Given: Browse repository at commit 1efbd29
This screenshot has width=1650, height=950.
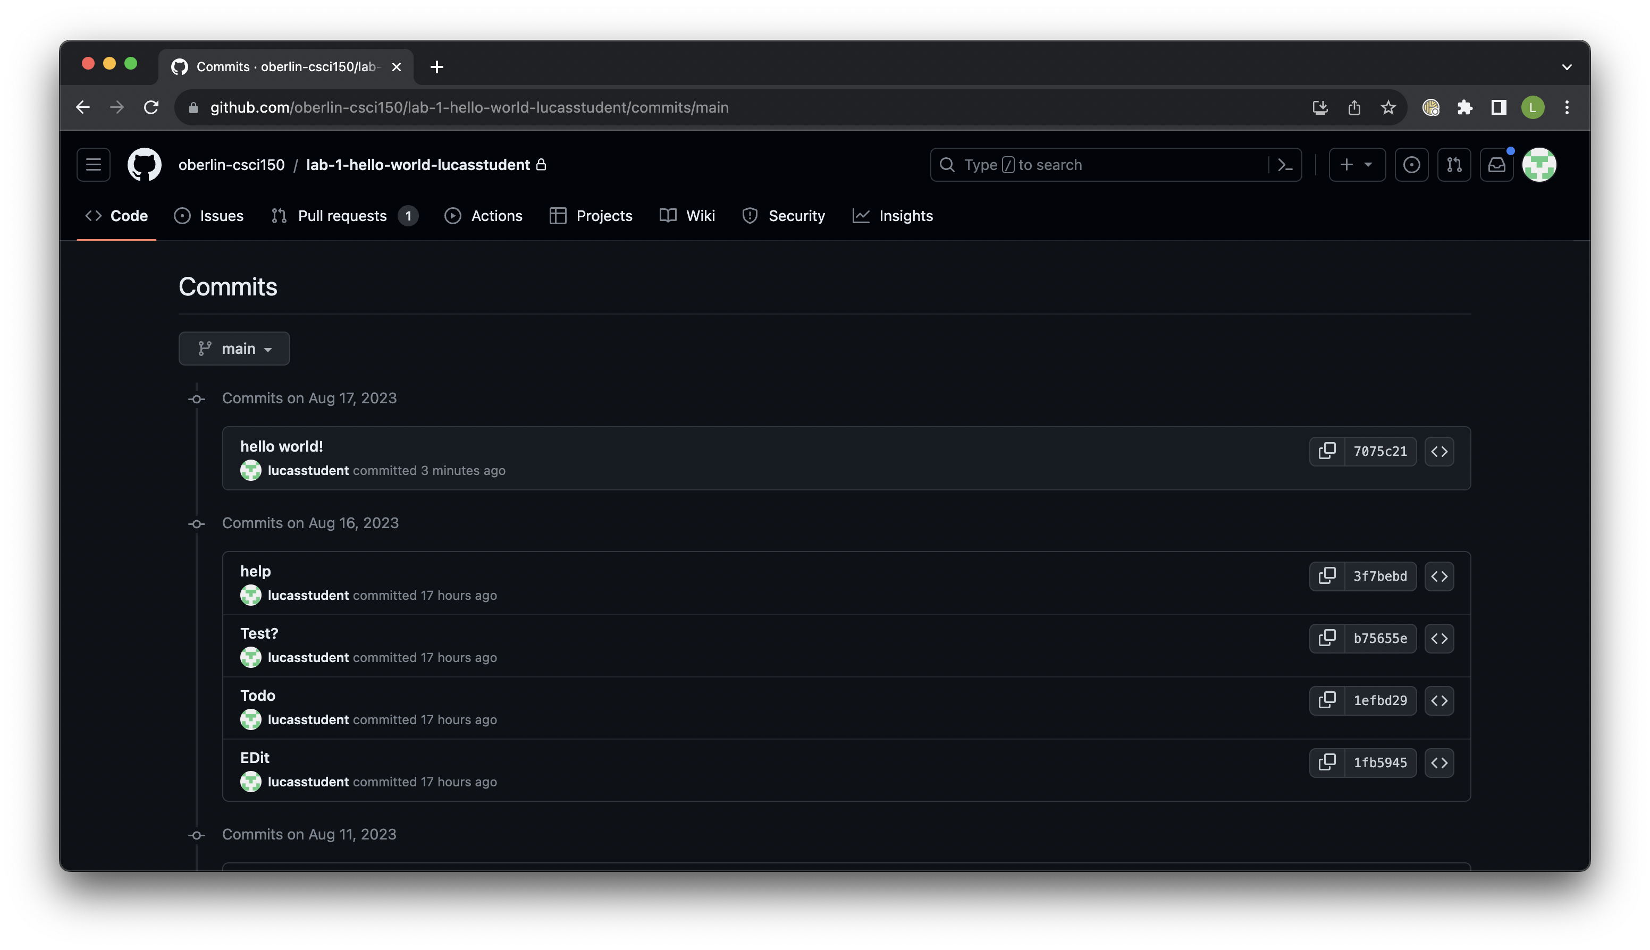Looking at the screenshot, I should pyautogui.click(x=1439, y=700).
